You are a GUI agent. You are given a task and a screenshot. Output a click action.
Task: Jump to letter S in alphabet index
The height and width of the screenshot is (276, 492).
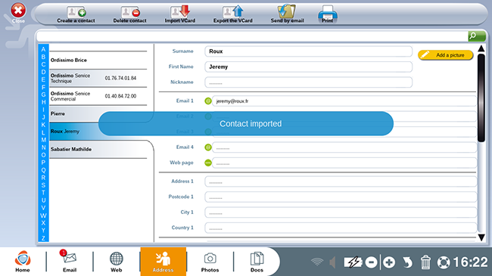click(x=43, y=185)
